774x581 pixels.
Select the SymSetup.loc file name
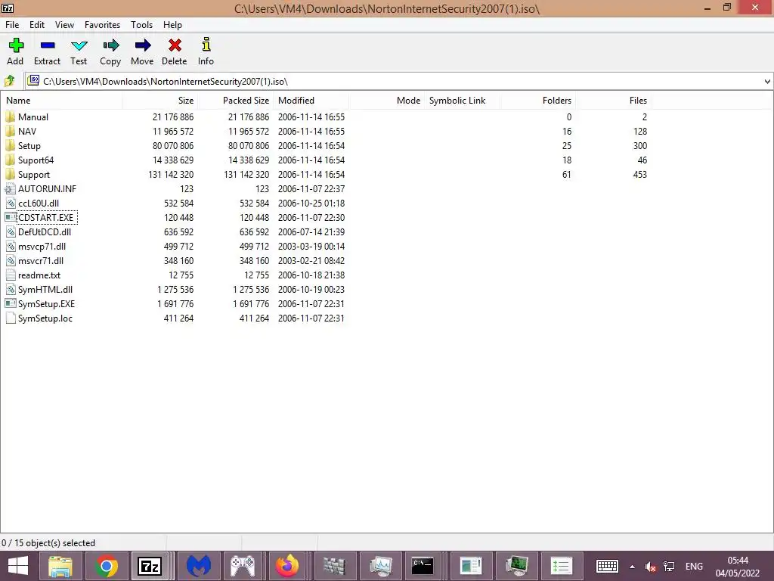[45, 318]
